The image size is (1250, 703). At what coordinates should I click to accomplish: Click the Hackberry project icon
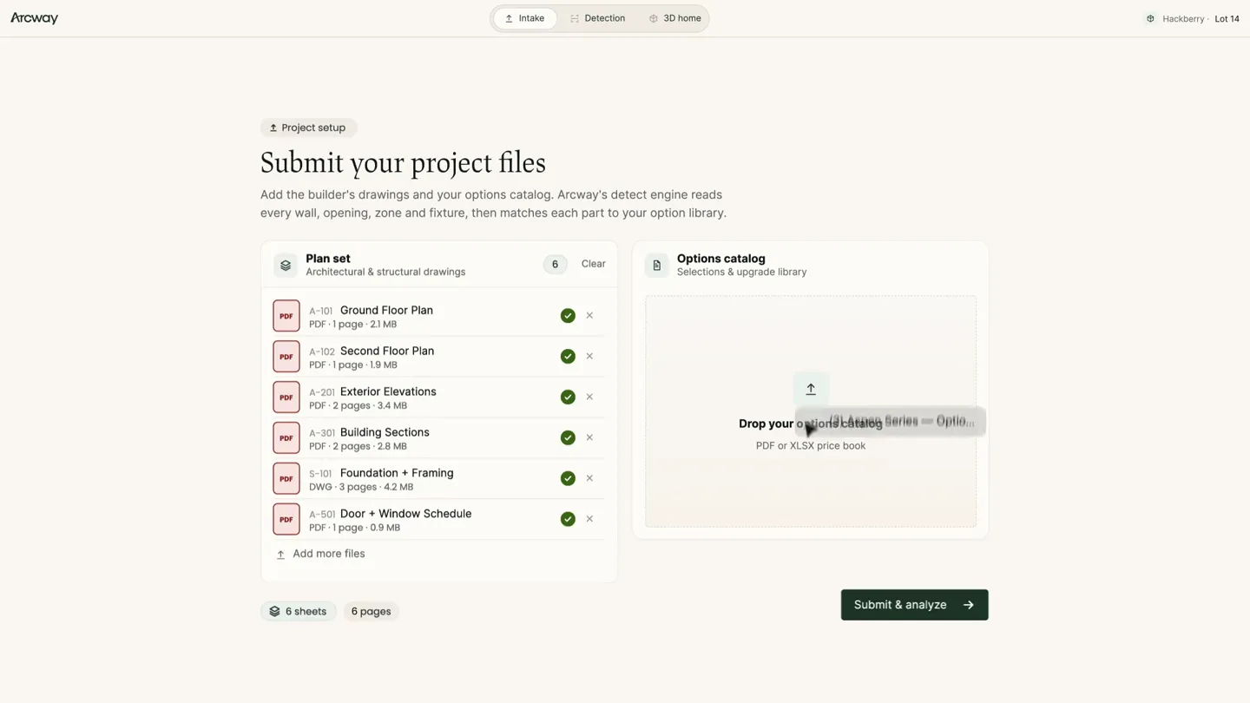[1150, 18]
